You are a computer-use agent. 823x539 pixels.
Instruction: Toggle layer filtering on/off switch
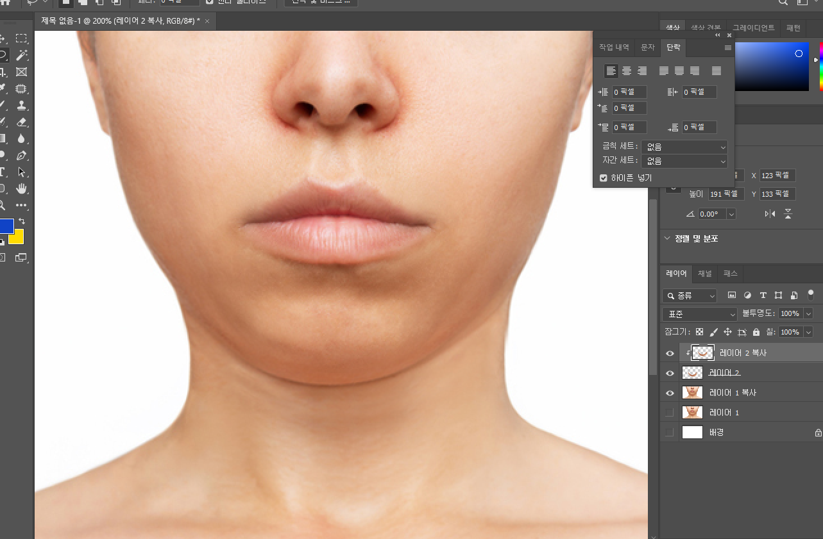(811, 295)
